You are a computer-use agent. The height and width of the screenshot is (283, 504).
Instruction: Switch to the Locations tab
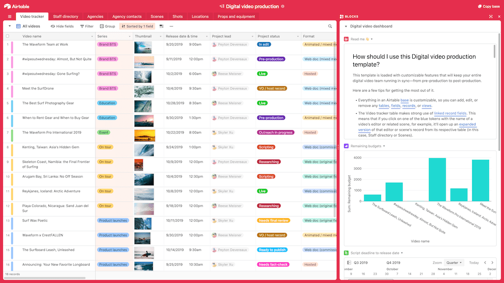pyautogui.click(x=200, y=16)
